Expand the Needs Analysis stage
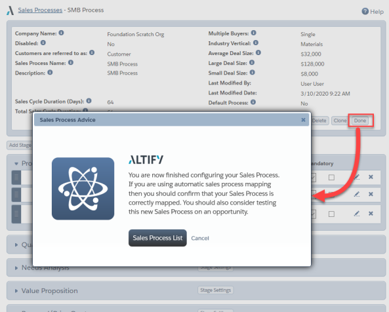Image resolution: width=389 pixels, height=312 pixels. (16, 268)
